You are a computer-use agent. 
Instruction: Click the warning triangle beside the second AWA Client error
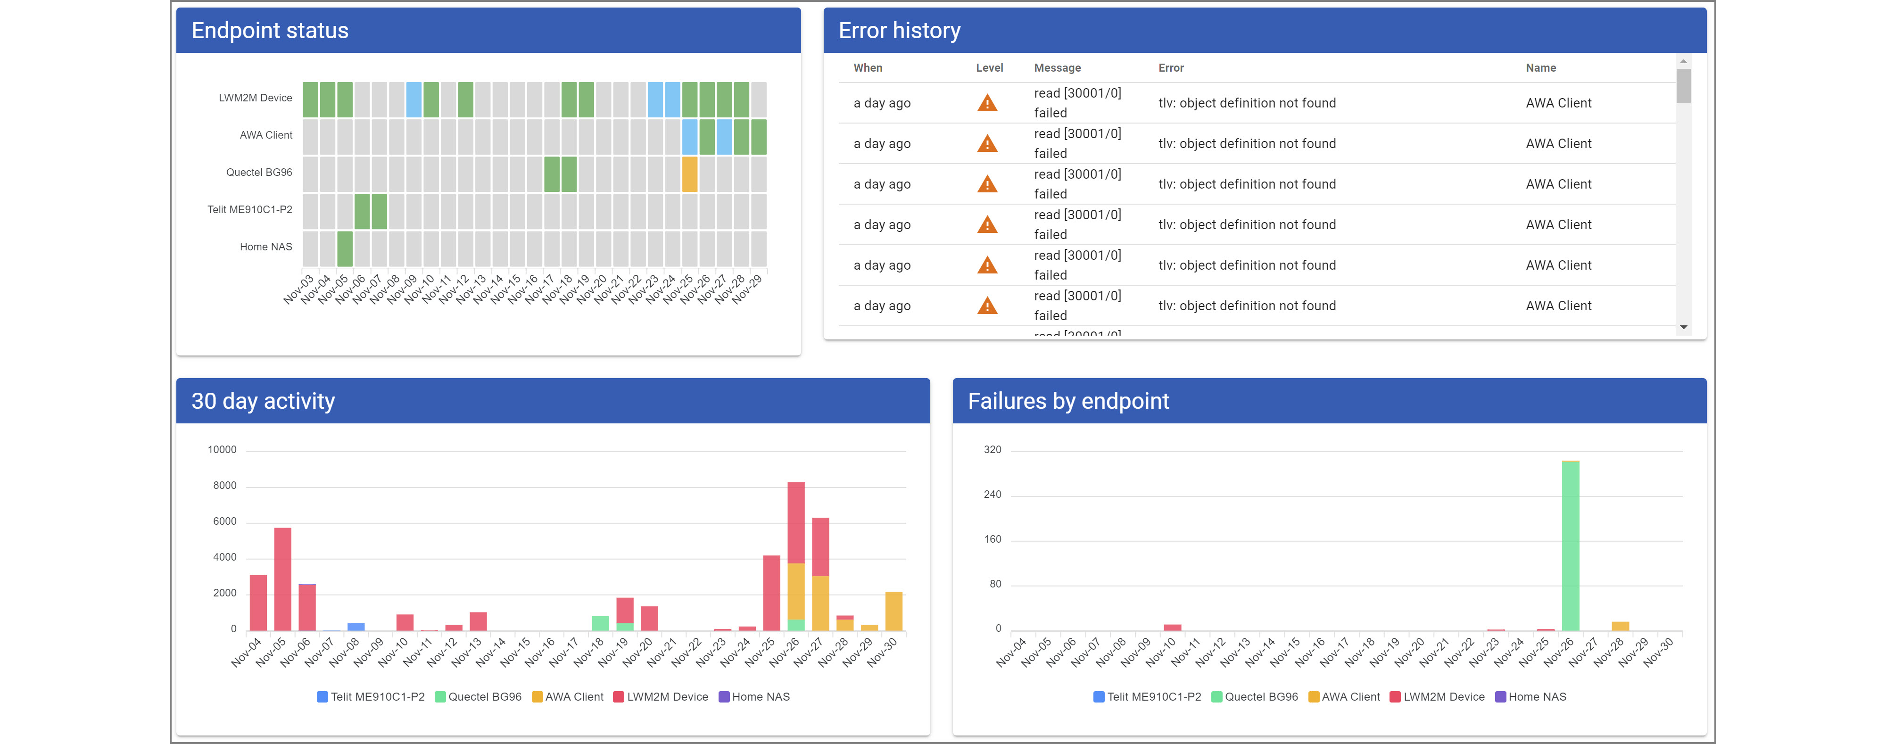(x=987, y=143)
